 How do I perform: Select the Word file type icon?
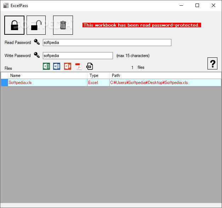coord(57,66)
